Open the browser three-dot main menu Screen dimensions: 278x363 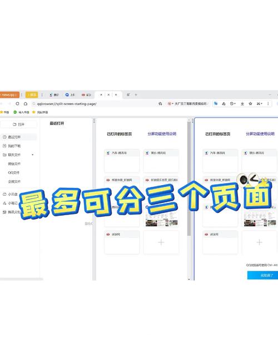268,104
